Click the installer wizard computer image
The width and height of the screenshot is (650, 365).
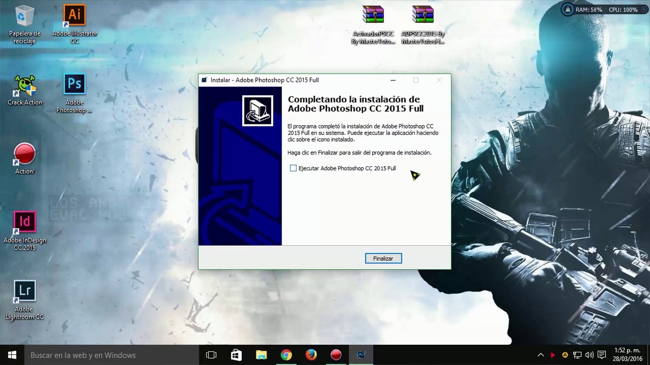[x=257, y=111]
